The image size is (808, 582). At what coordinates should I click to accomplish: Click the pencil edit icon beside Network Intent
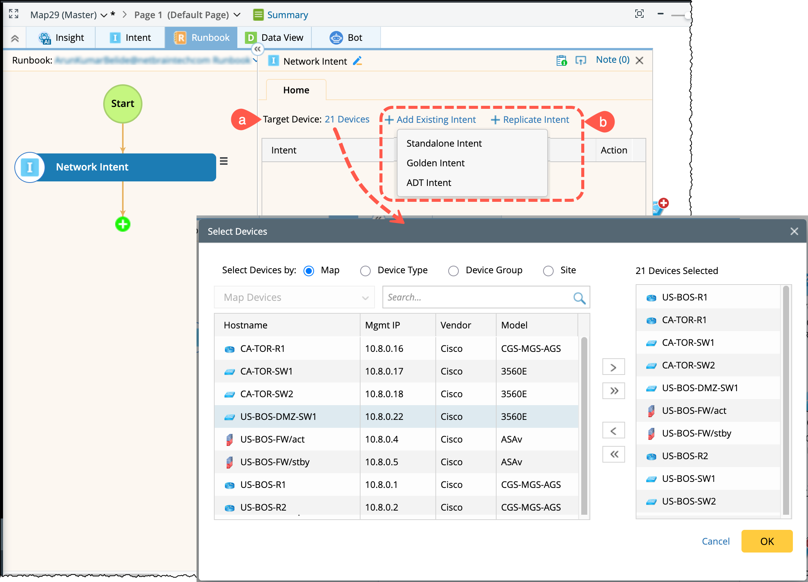tap(357, 61)
